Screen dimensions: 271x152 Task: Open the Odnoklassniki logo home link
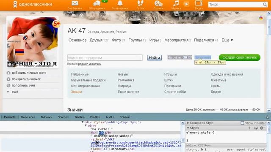[x=33, y=4]
